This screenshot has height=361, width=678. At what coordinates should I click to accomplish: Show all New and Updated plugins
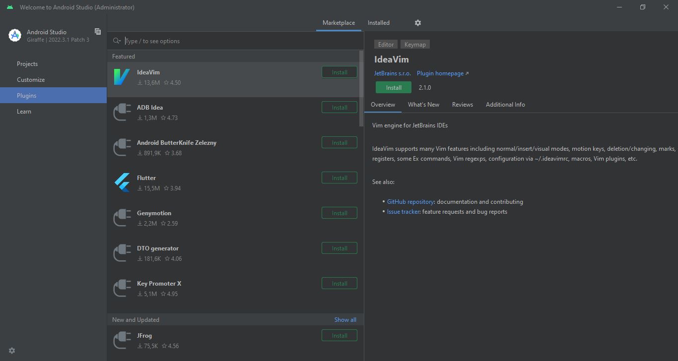pos(345,320)
